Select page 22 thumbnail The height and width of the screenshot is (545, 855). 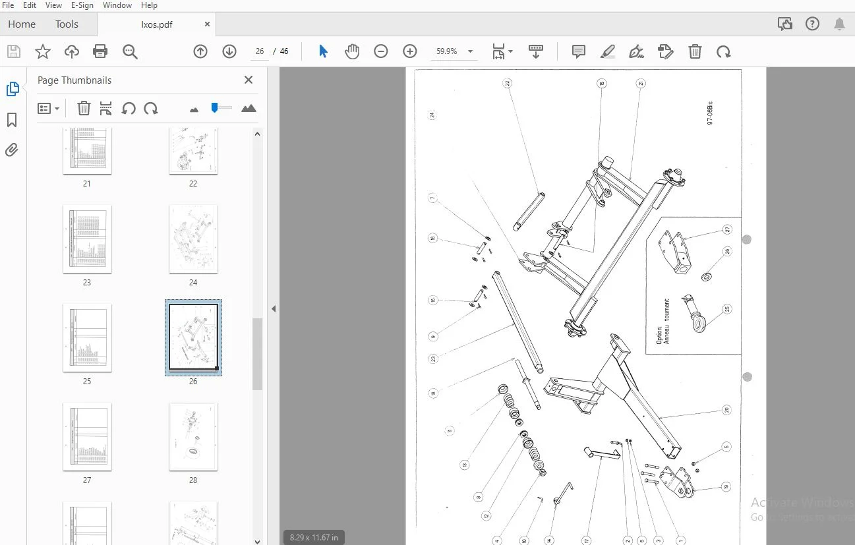coord(193,151)
